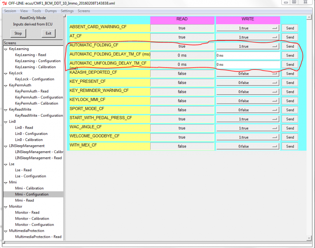Screen dimensions: 315x248
Task: Select Lse - Configuration screen
Action: coord(30,176)
